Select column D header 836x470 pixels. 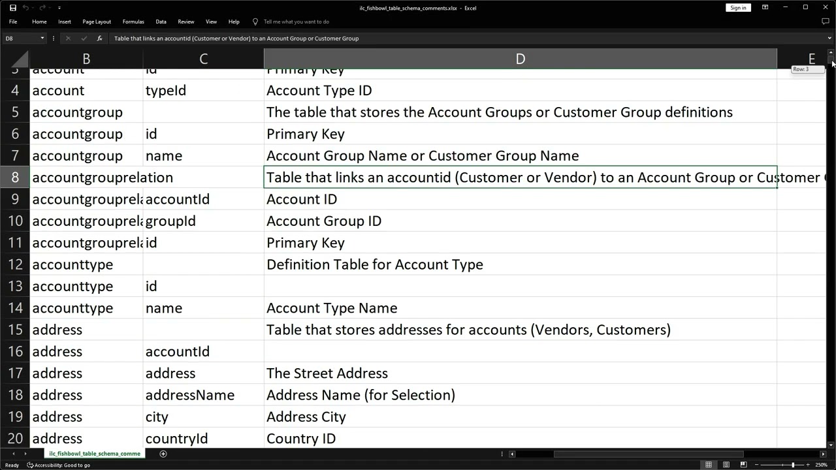521,59
